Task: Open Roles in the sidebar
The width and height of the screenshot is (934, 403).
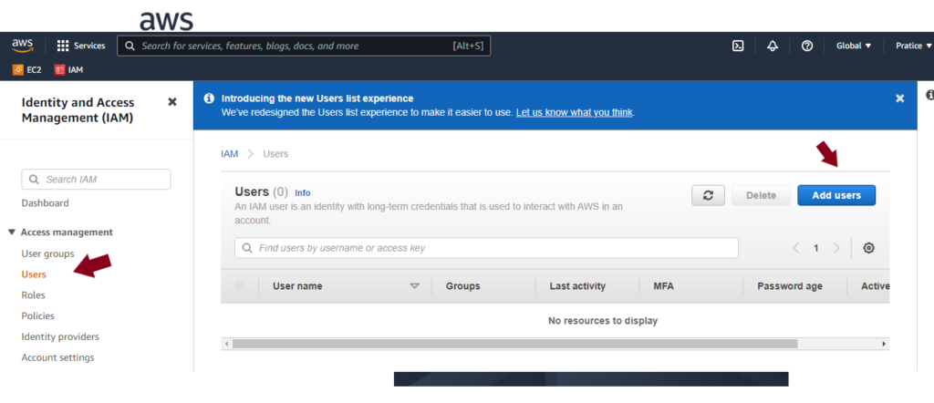Action: coord(33,295)
